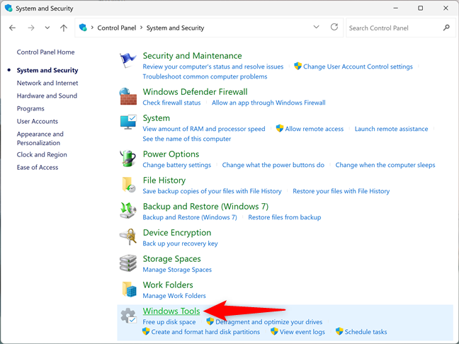The width and height of the screenshot is (459, 344).
Task: Expand the chevron after Control Panel in the address bar
Action: tap(142, 28)
